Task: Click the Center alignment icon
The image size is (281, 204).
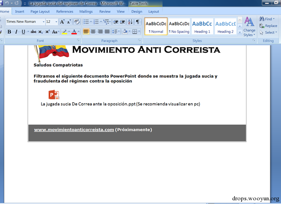Action: 93,32
